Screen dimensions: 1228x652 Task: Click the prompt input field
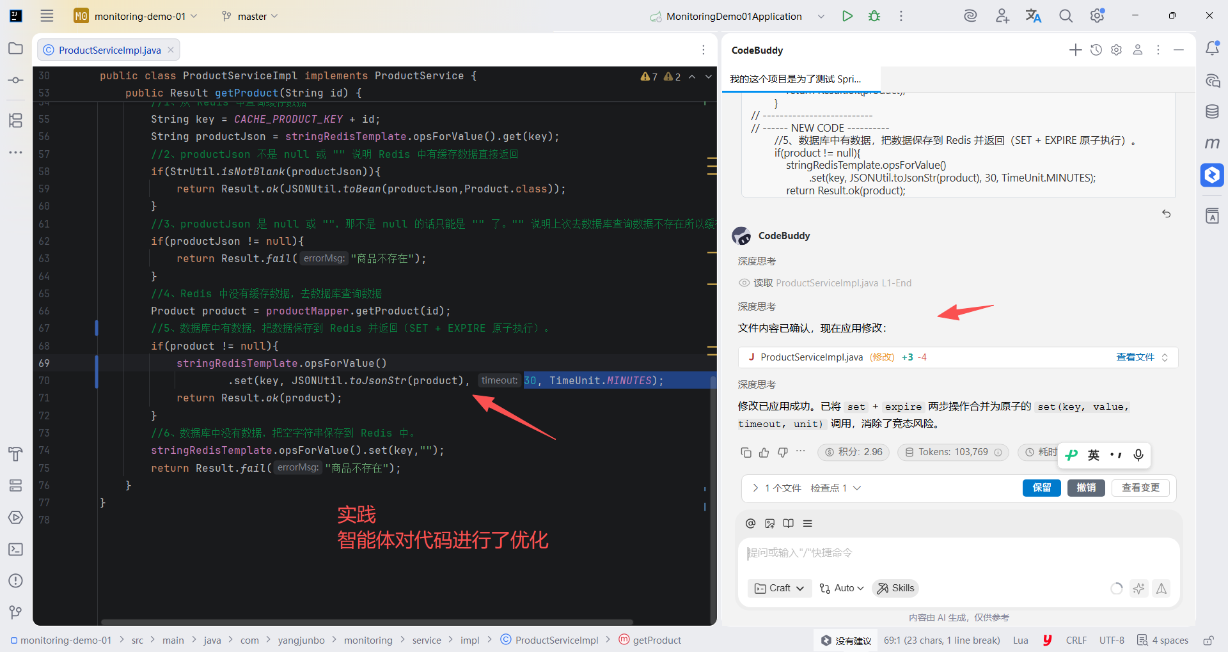point(958,554)
